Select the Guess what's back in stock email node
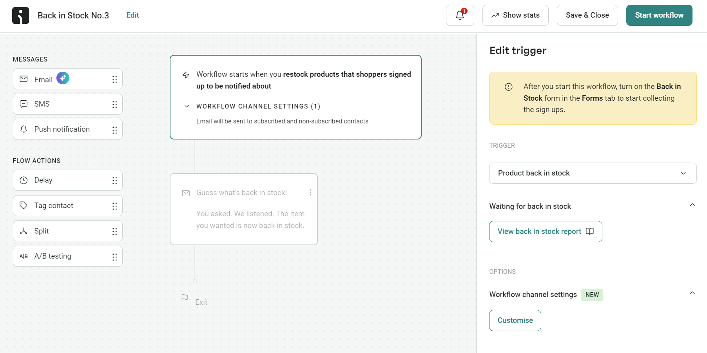This screenshot has width=707, height=353. pos(243,209)
